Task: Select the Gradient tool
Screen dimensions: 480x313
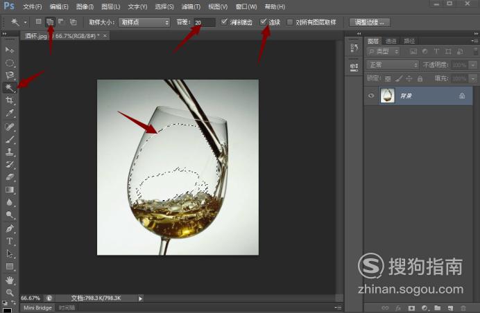Action: [x=10, y=190]
